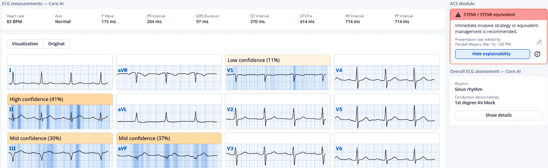This screenshot has height=168, width=548.
Task: Click the STEMI warning triangle icon
Action: [x=458, y=15]
